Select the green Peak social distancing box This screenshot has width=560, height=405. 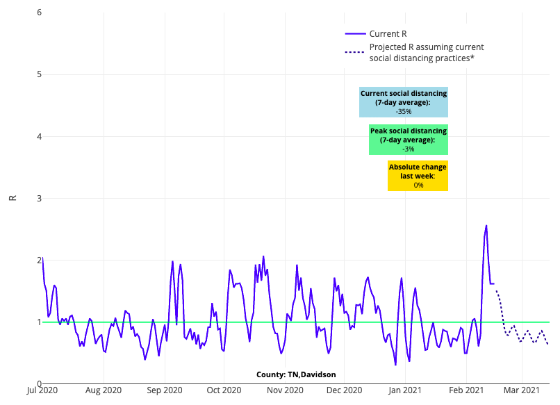click(x=409, y=140)
